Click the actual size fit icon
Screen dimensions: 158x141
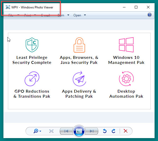51,131
